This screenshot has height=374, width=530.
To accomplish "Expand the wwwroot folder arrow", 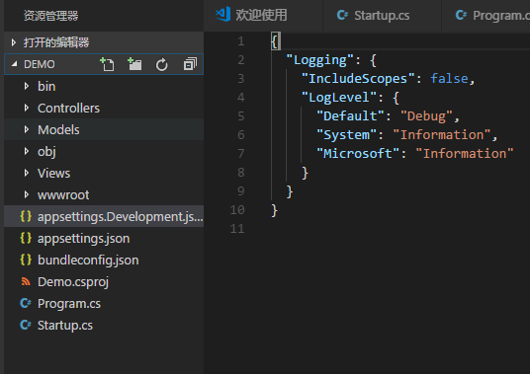I will point(27,194).
